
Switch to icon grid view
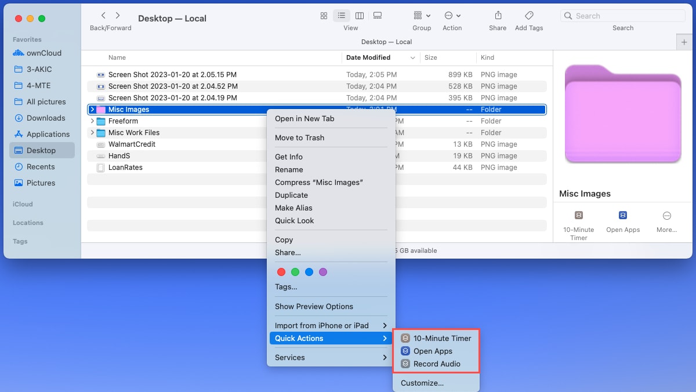point(324,16)
